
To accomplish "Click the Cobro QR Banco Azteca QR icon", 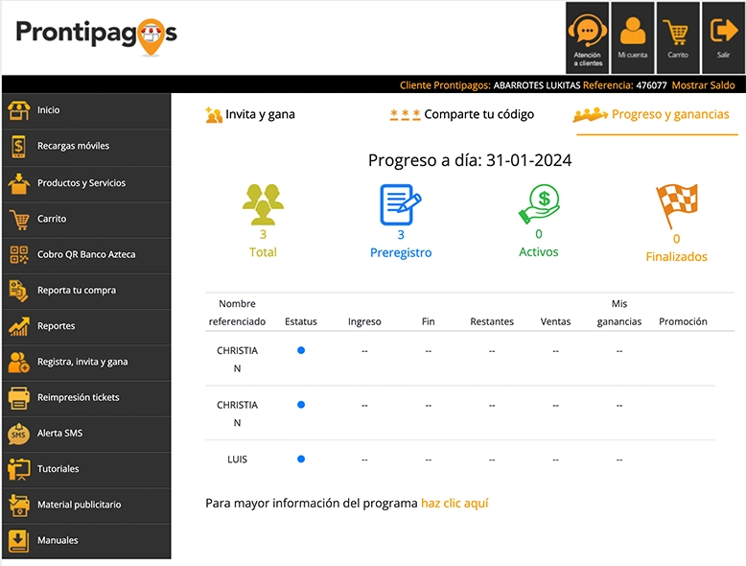I will pos(19,254).
